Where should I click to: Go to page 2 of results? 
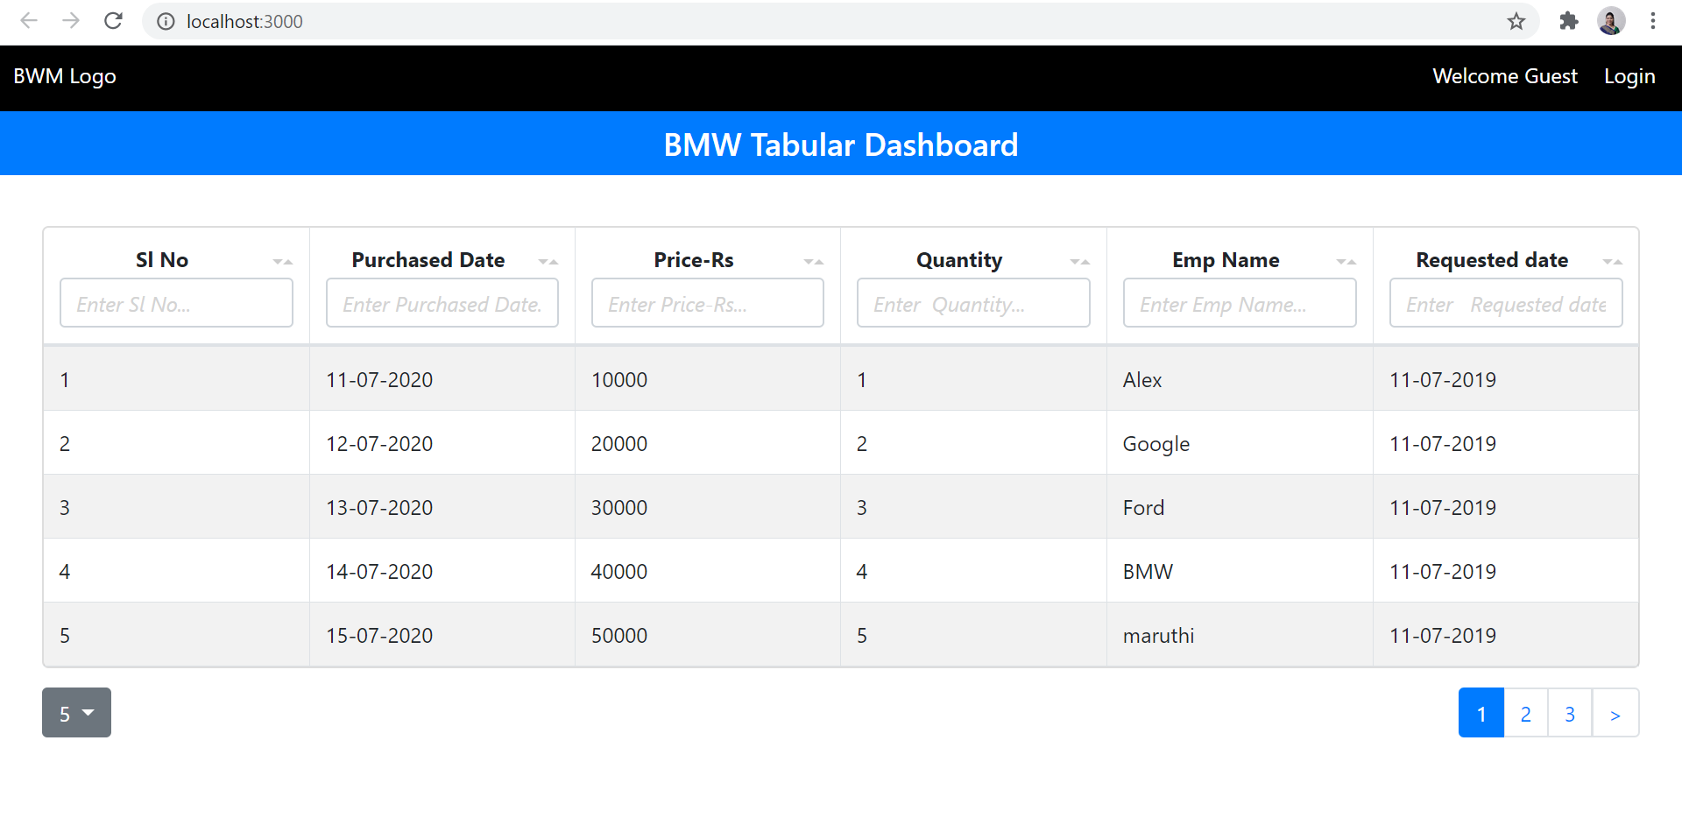[x=1525, y=713]
